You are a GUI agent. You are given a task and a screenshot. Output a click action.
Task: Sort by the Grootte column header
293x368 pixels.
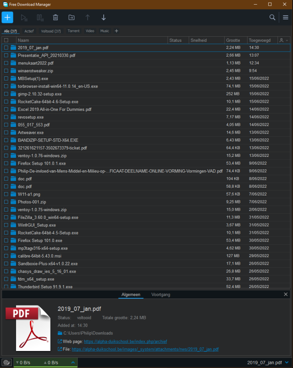tap(236, 40)
